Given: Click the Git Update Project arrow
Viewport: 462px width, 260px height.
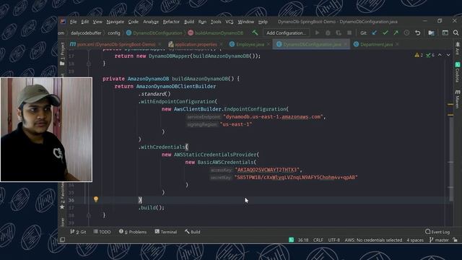Looking at the screenshot, I should click(x=374, y=32).
